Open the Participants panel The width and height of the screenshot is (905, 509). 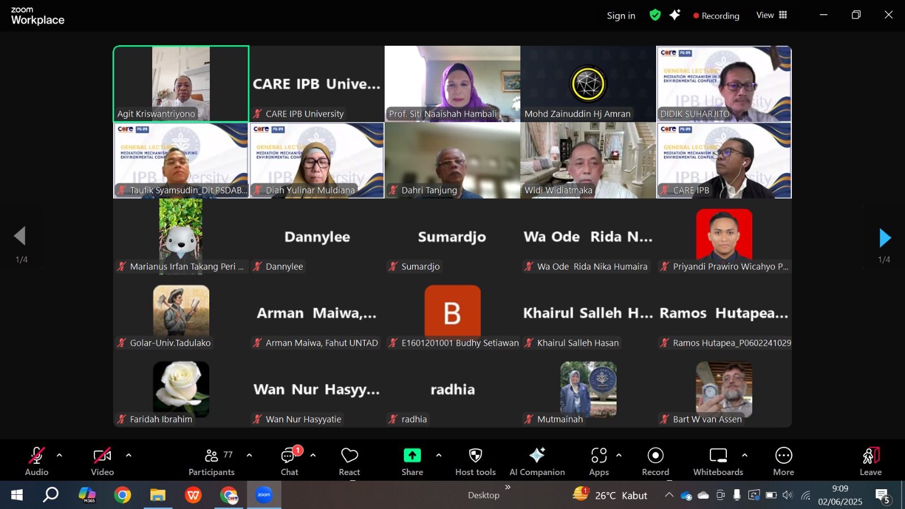pos(212,461)
